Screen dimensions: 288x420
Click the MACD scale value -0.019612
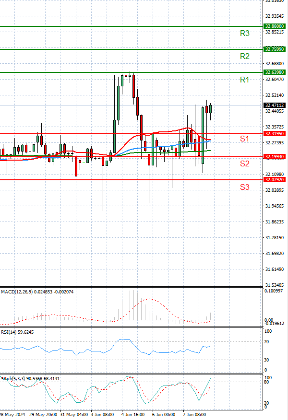pos(274,324)
